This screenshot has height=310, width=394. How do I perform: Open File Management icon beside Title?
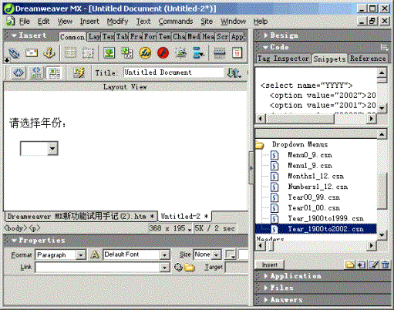(234, 73)
